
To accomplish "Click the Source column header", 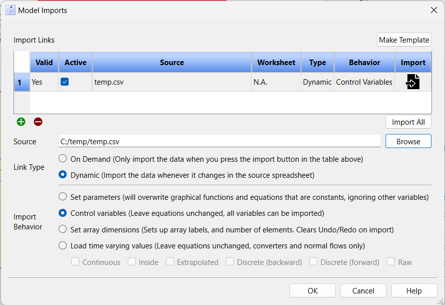I will click(x=172, y=63).
